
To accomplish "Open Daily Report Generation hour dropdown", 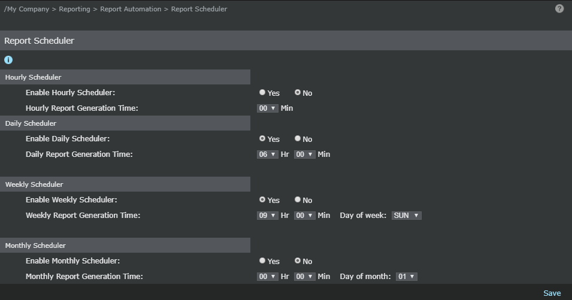I will click(267, 154).
